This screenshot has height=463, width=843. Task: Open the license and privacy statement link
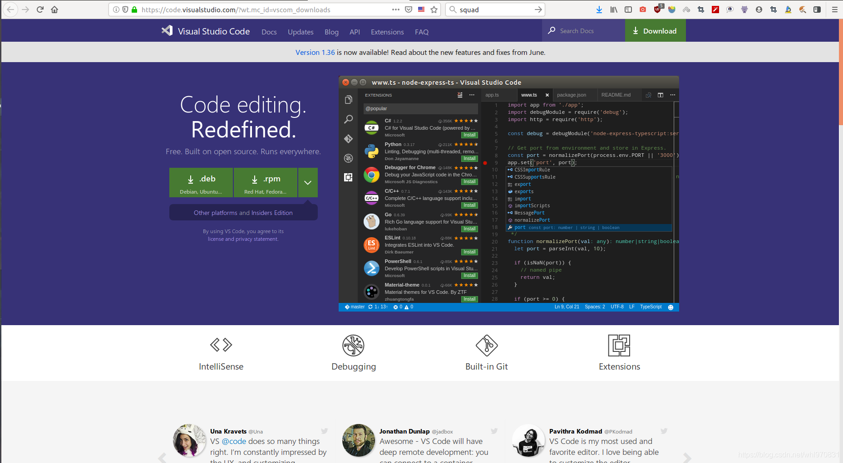(243, 239)
